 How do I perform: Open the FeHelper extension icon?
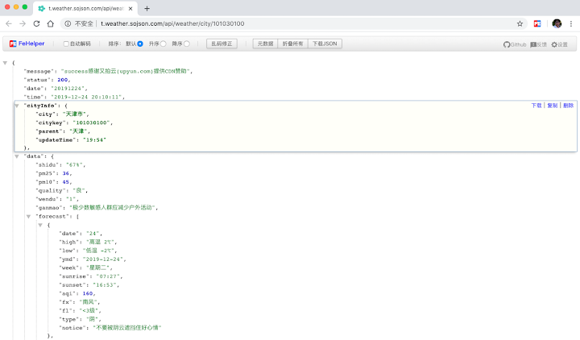(537, 23)
